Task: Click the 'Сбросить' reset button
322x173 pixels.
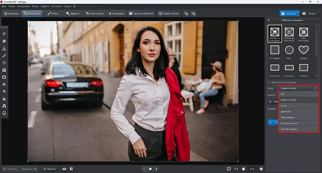Action: pyautogui.click(x=49, y=169)
